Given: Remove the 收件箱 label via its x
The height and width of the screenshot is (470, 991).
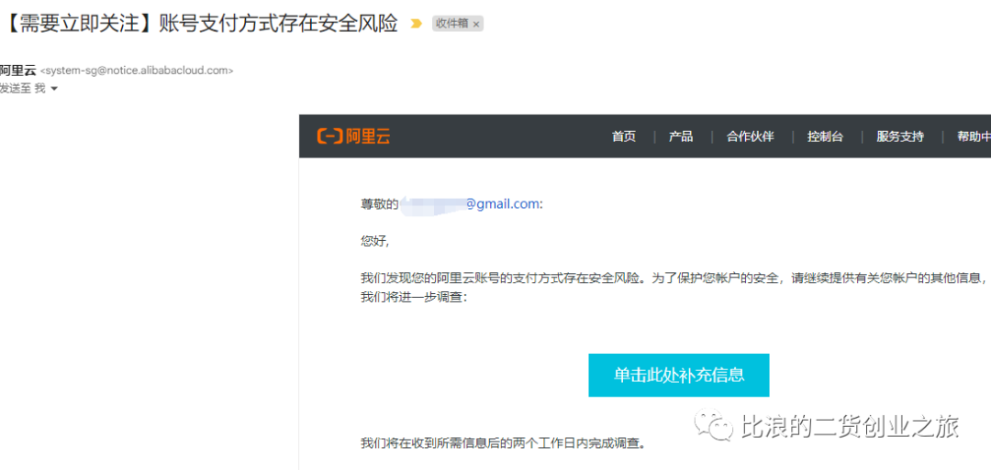Looking at the screenshot, I should pos(476,24).
